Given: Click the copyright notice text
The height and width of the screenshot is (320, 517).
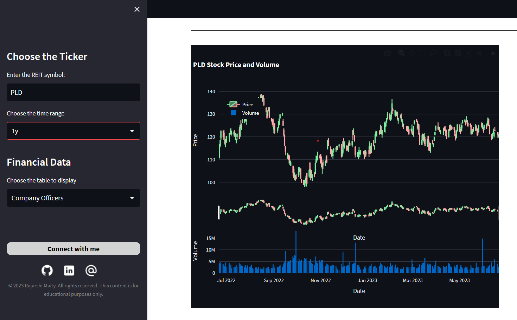Looking at the screenshot, I should click(x=74, y=290).
